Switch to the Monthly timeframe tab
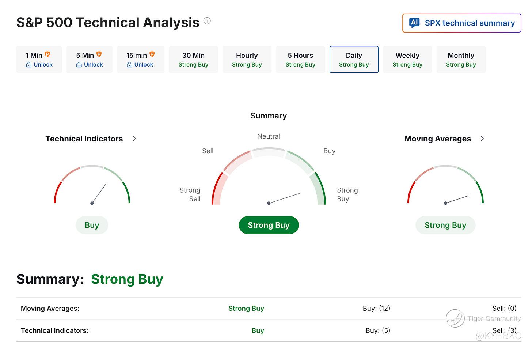The width and height of the screenshot is (532, 348). click(461, 60)
